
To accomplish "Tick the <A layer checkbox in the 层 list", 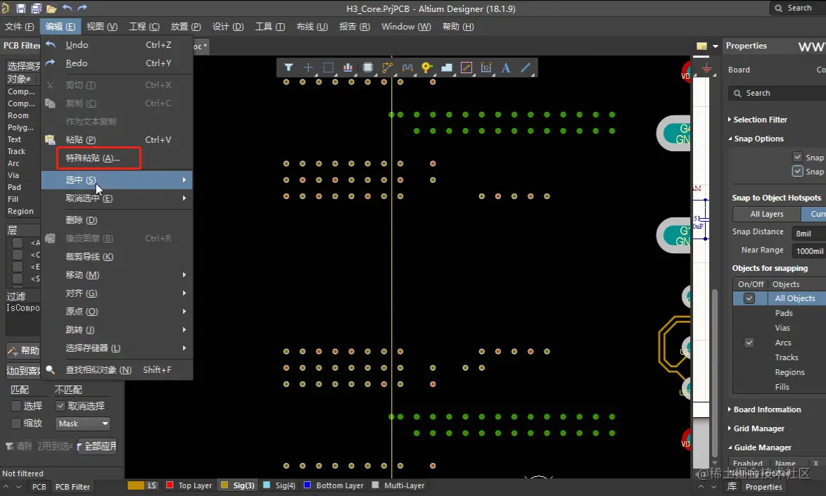I will 18,243.
